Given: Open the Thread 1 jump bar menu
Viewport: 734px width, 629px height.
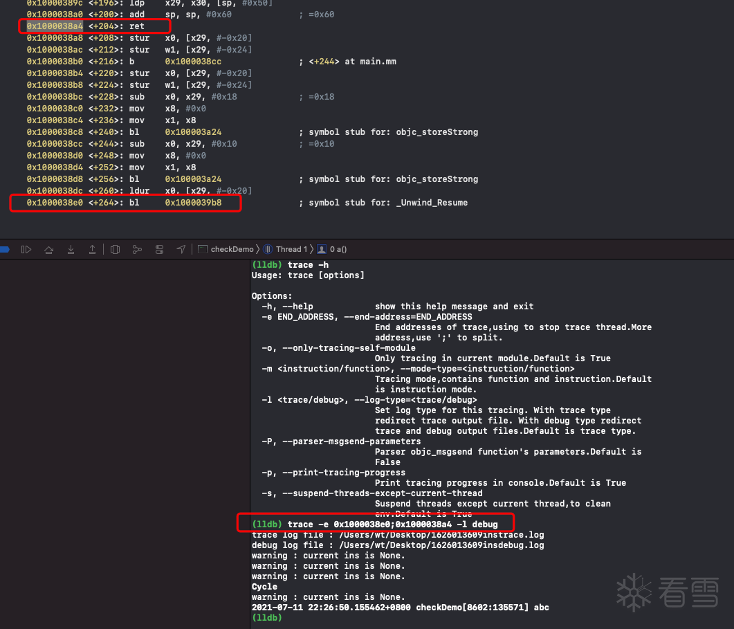Looking at the screenshot, I should coord(288,249).
